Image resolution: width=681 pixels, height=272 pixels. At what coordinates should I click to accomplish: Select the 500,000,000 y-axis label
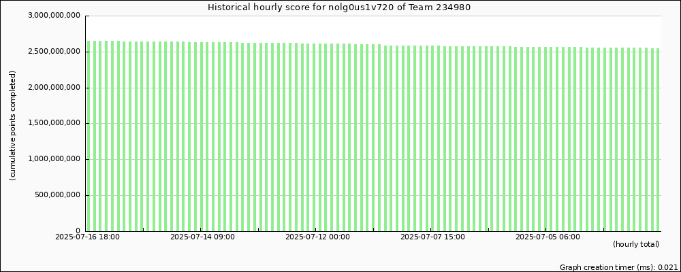click(x=58, y=195)
